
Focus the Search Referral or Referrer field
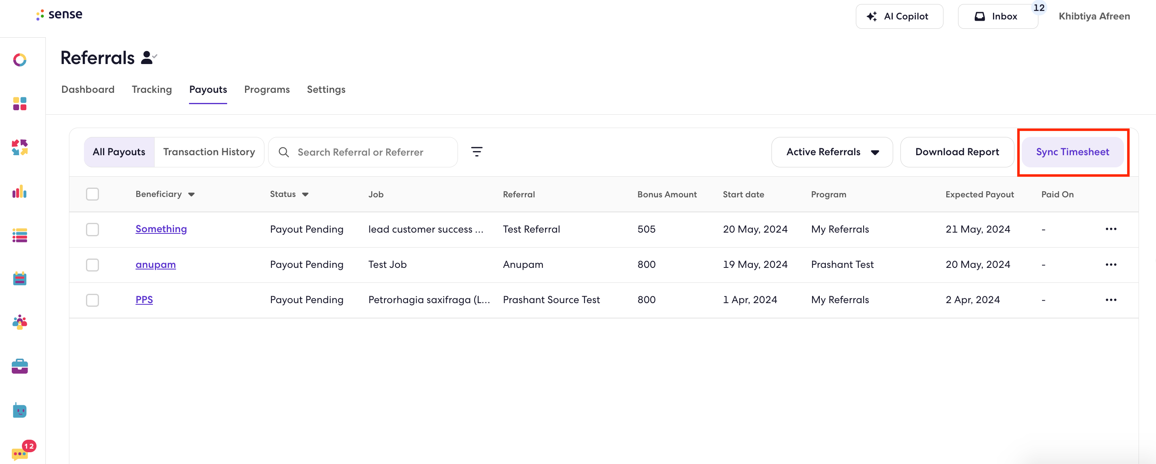click(363, 152)
